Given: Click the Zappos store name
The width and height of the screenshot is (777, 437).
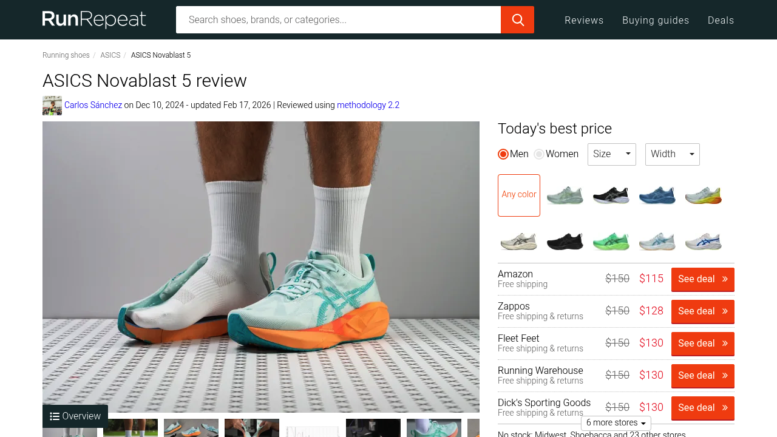Looking at the screenshot, I should (514, 307).
